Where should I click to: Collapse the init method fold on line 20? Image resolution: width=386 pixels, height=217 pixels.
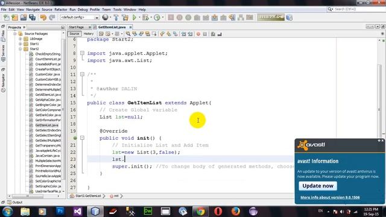(82, 138)
